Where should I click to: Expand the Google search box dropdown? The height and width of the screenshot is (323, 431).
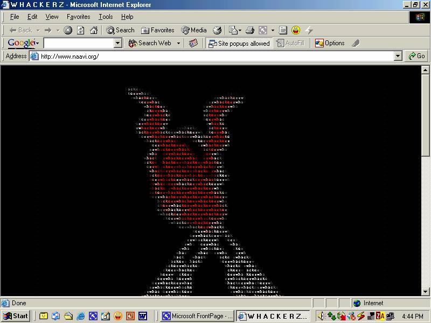[x=118, y=43]
